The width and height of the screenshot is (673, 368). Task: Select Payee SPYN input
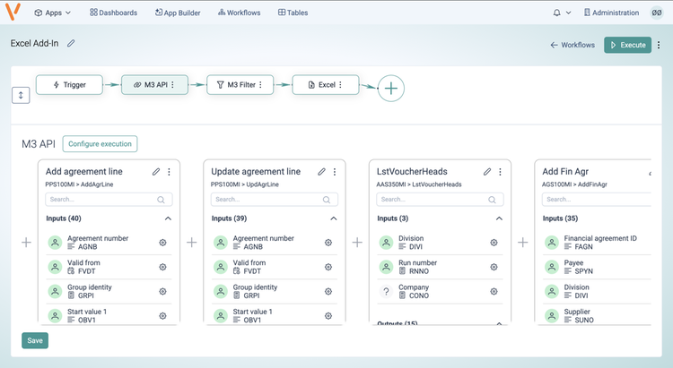pyautogui.click(x=597, y=267)
